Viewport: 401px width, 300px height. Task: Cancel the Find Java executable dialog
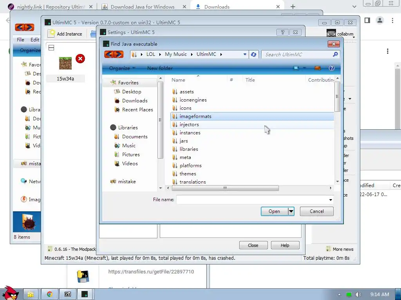click(x=316, y=211)
